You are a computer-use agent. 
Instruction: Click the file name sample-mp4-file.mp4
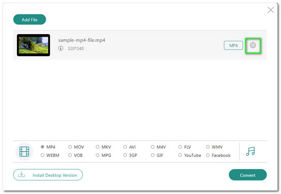click(x=81, y=40)
